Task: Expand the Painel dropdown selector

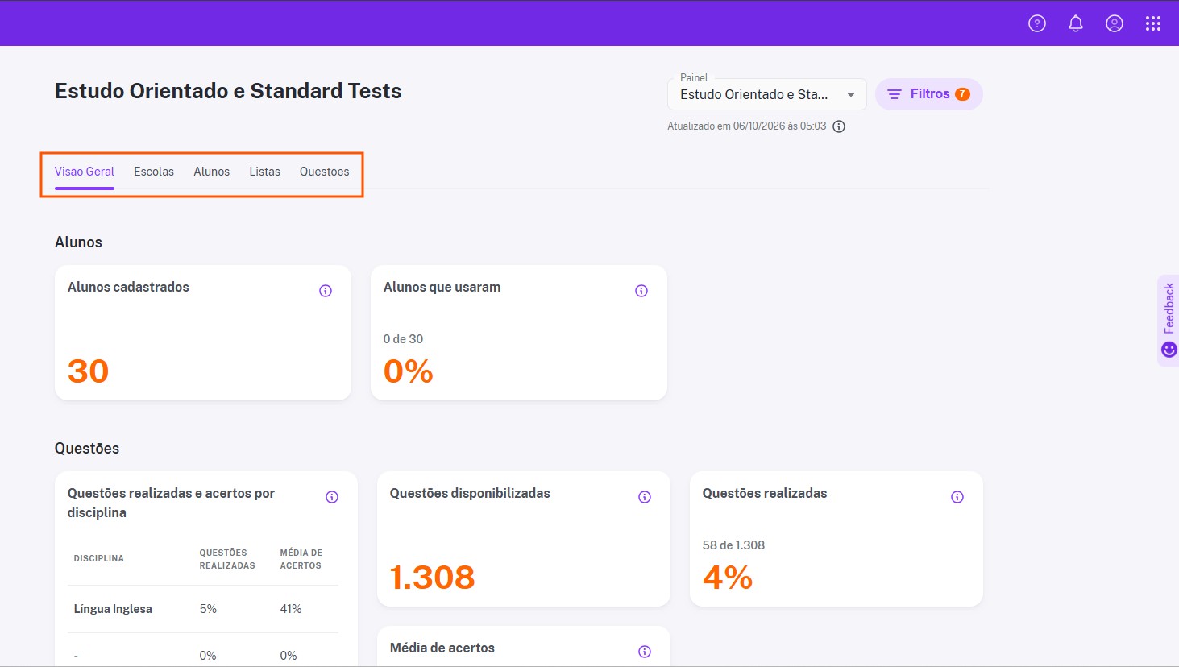Action: pos(767,94)
